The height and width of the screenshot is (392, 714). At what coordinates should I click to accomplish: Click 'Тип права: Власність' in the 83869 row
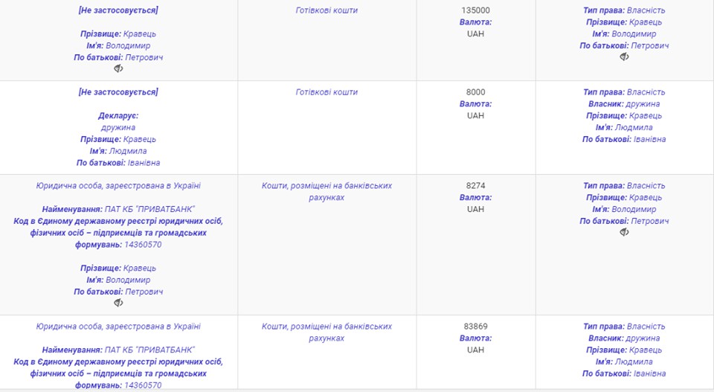(624, 327)
